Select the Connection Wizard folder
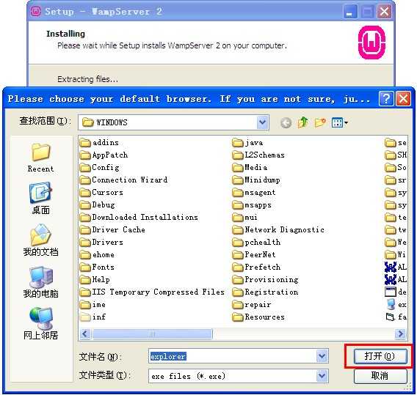 123,180
